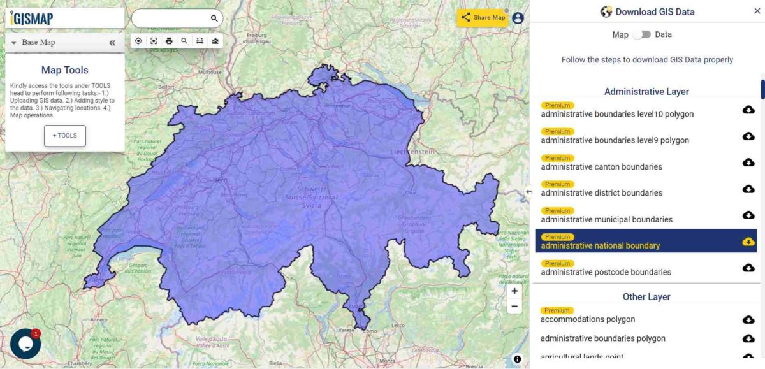The height and width of the screenshot is (369, 765).
Task: Switch the toggle from Map to Data
Action: tap(644, 34)
